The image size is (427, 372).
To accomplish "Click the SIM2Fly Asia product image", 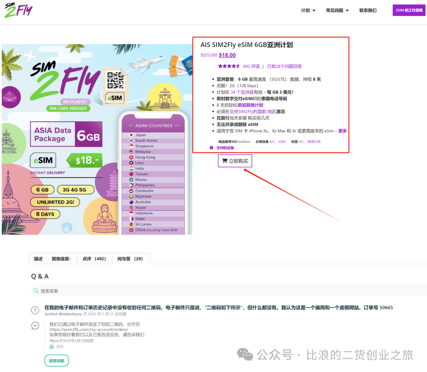I will tap(97, 139).
